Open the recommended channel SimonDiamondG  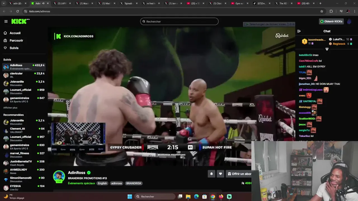pyautogui.click(x=24, y=180)
